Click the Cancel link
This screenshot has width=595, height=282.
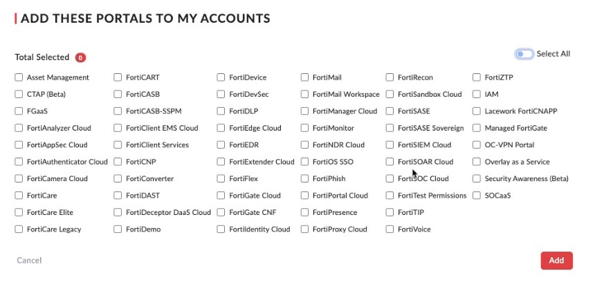pos(29,261)
